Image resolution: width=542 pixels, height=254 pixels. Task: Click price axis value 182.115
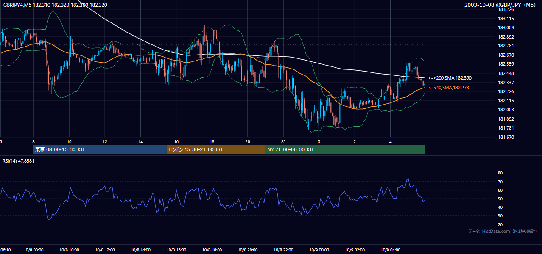click(x=506, y=101)
